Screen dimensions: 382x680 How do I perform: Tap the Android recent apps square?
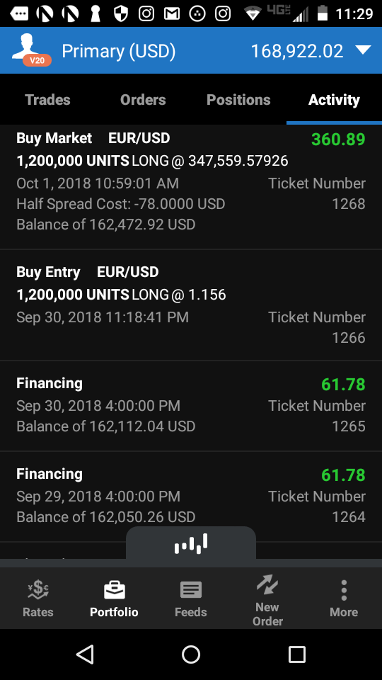pos(296,654)
